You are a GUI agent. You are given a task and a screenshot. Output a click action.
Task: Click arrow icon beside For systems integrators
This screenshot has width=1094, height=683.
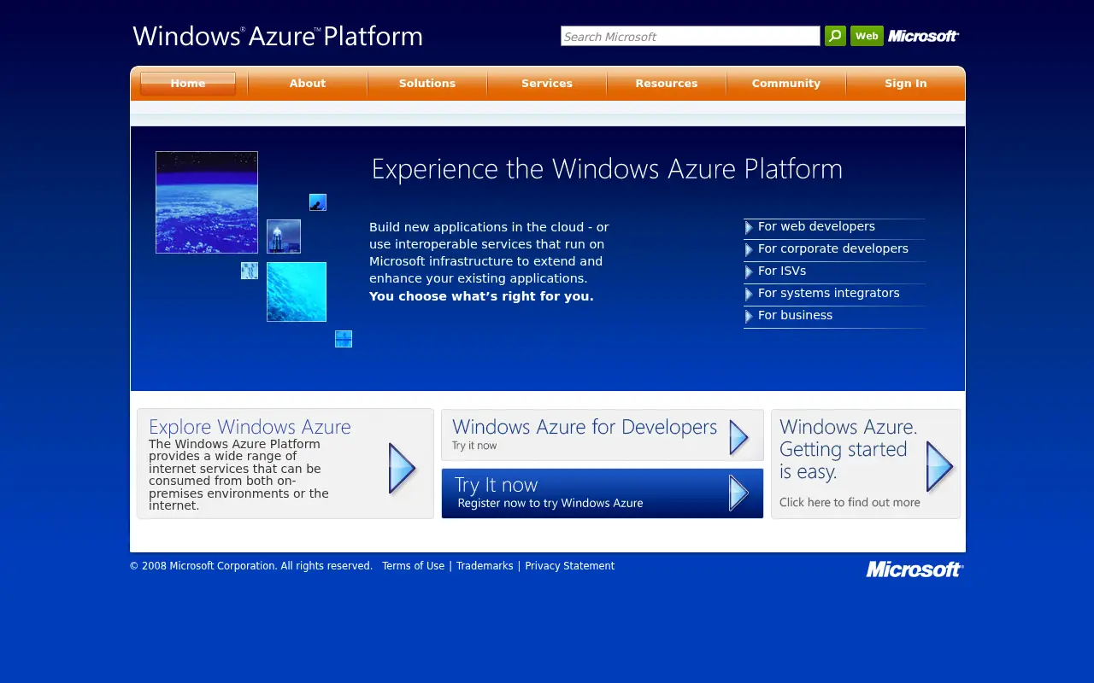(x=749, y=295)
